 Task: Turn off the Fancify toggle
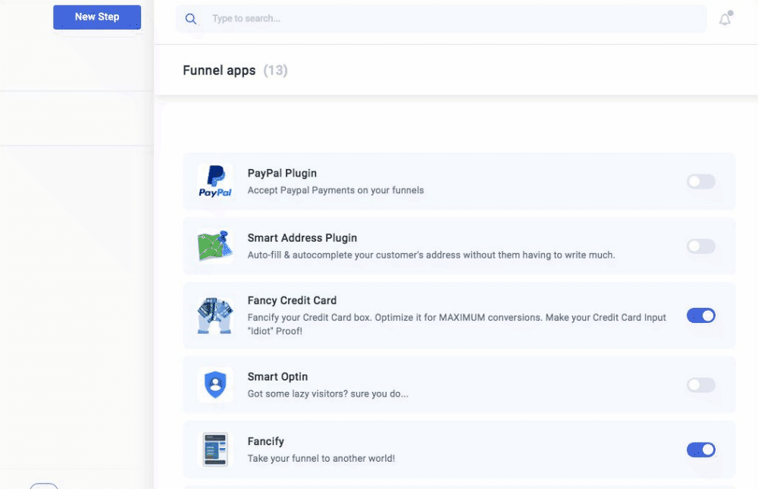[701, 450]
